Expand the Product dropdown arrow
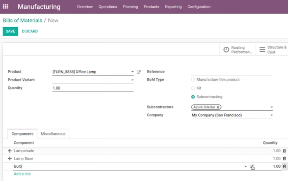This screenshot has width=288, height=181. click(x=132, y=72)
